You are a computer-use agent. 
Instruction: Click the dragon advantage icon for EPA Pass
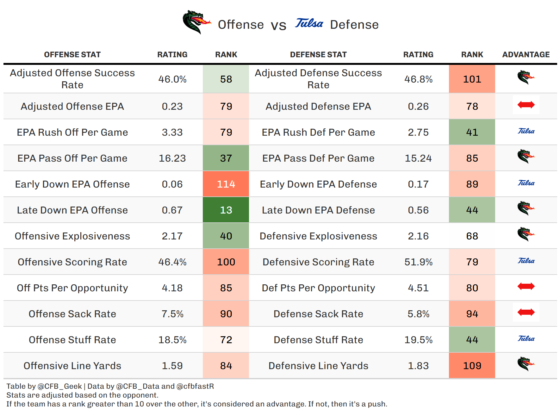tap(526, 157)
